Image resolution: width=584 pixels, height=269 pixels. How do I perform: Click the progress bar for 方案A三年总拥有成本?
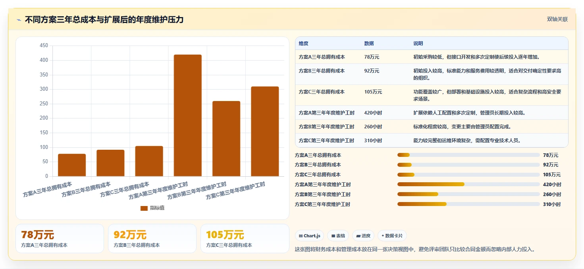468,155
